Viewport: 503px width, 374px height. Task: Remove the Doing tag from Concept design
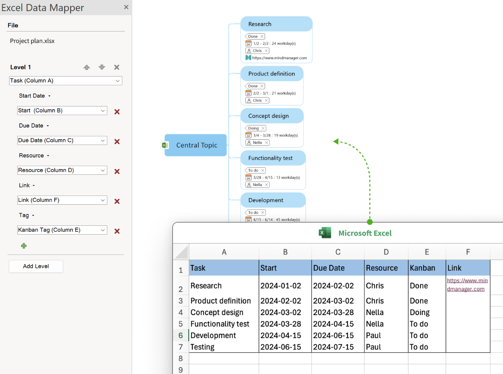click(263, 128)
